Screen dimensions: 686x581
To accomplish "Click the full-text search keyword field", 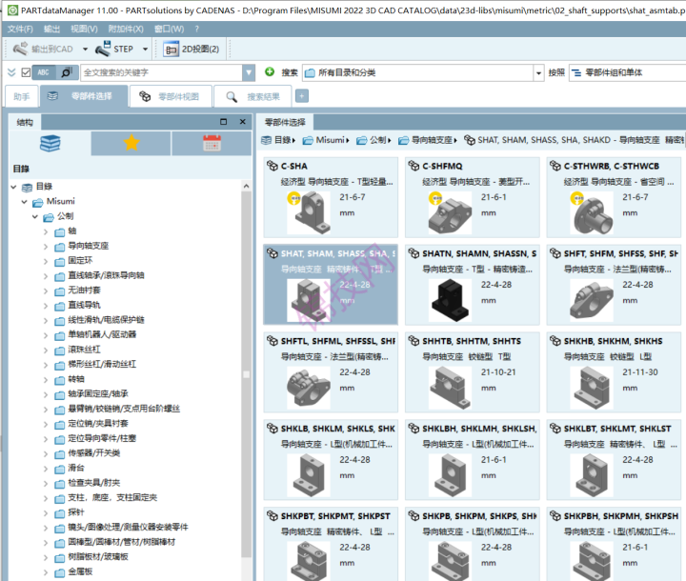I will pos(161,72).
